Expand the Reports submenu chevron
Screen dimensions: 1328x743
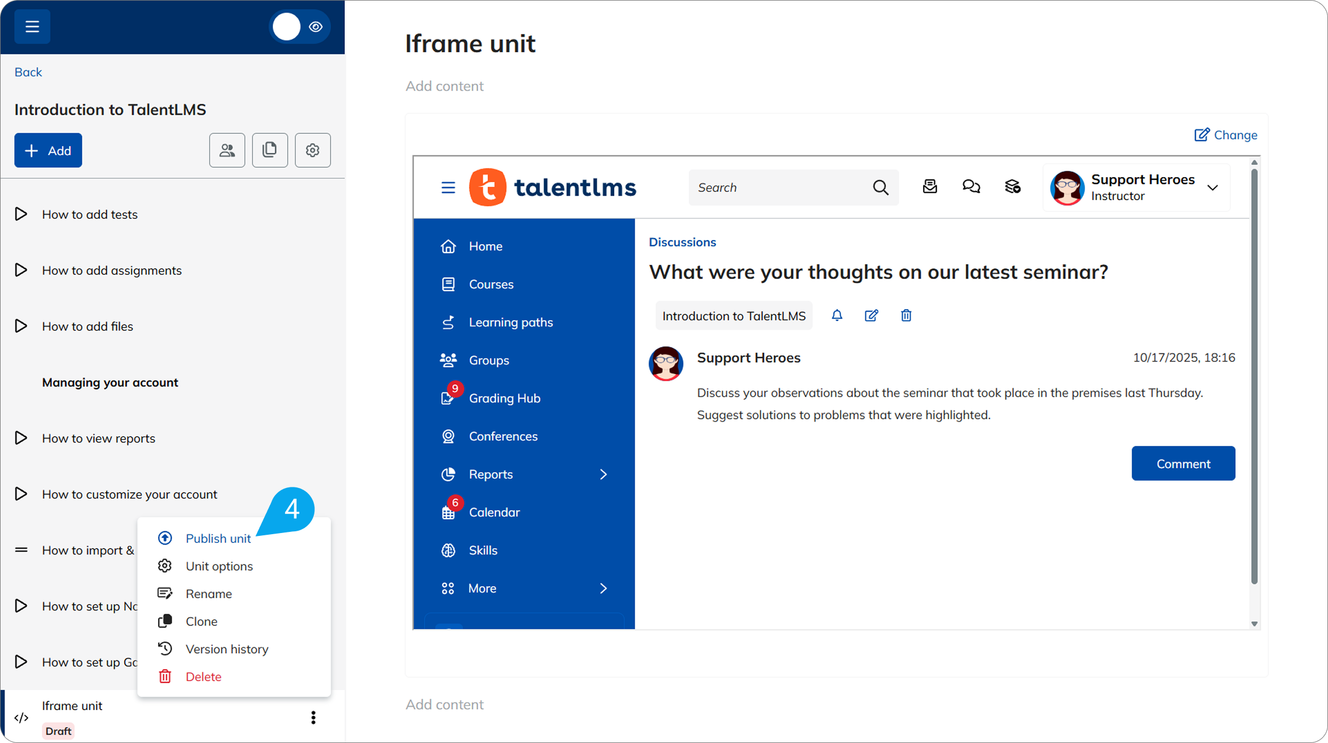tap(603, 474)
